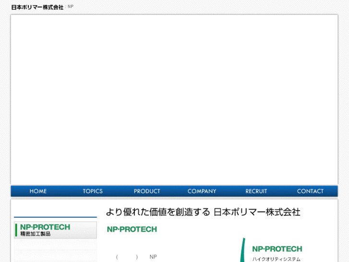349x262 pixels.
Task: Click the NP·PROTECH ハイクオリティシステム logo image
Action: pyautogui.click(x=272, y=250)
